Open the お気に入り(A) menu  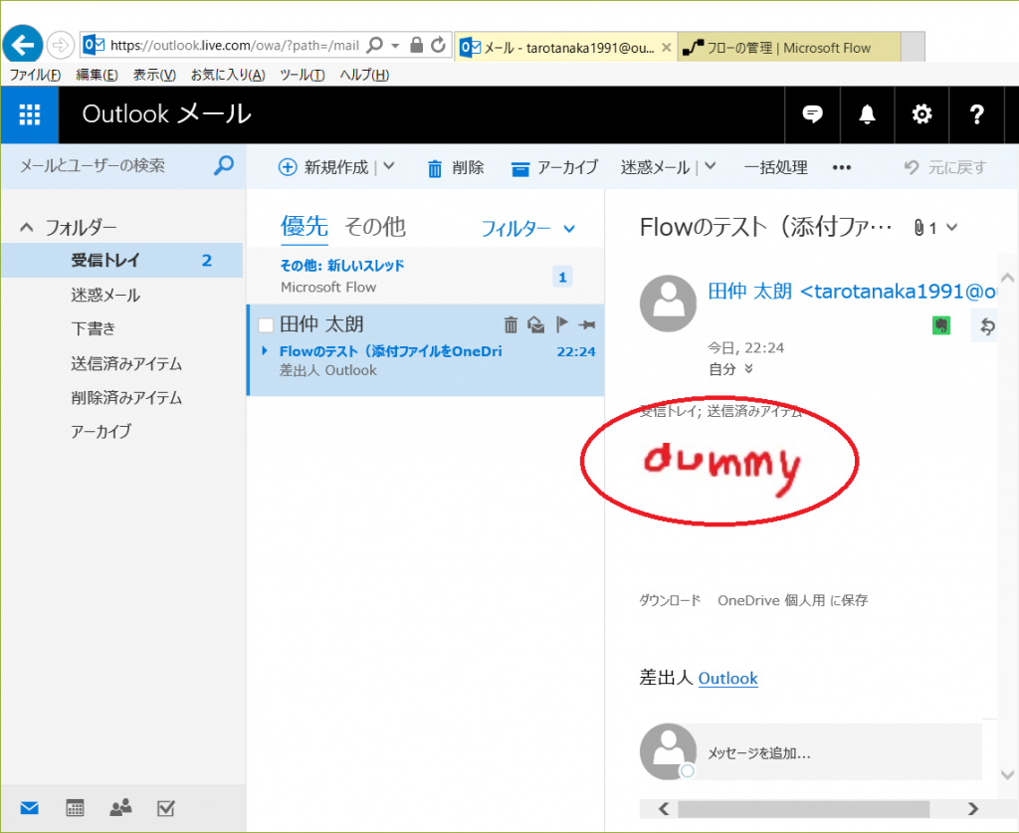228,75
